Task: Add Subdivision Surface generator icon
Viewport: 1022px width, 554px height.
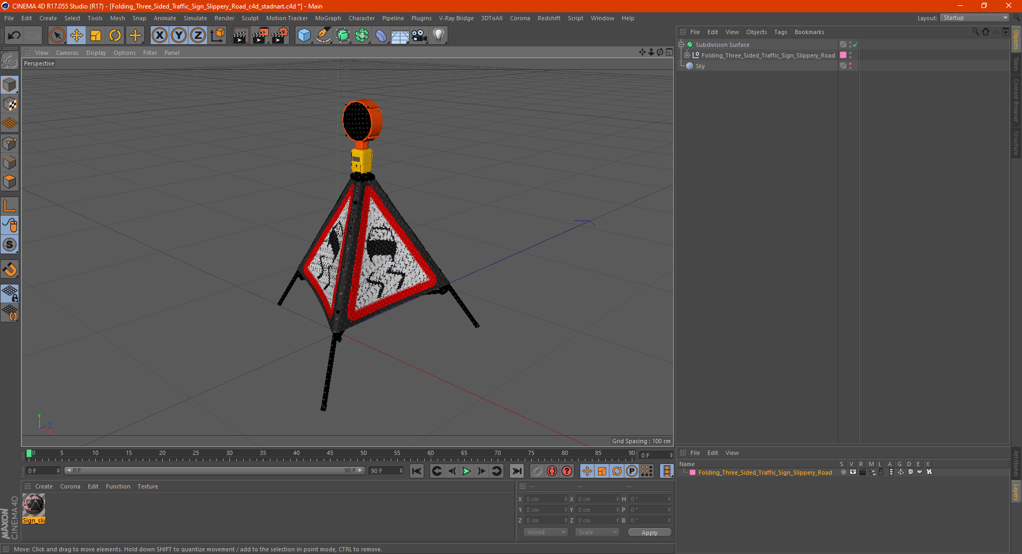Action: click(343, 36)
